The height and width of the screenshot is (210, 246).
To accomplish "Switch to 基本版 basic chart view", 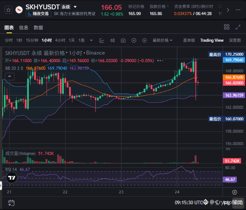I will point(189,40).
